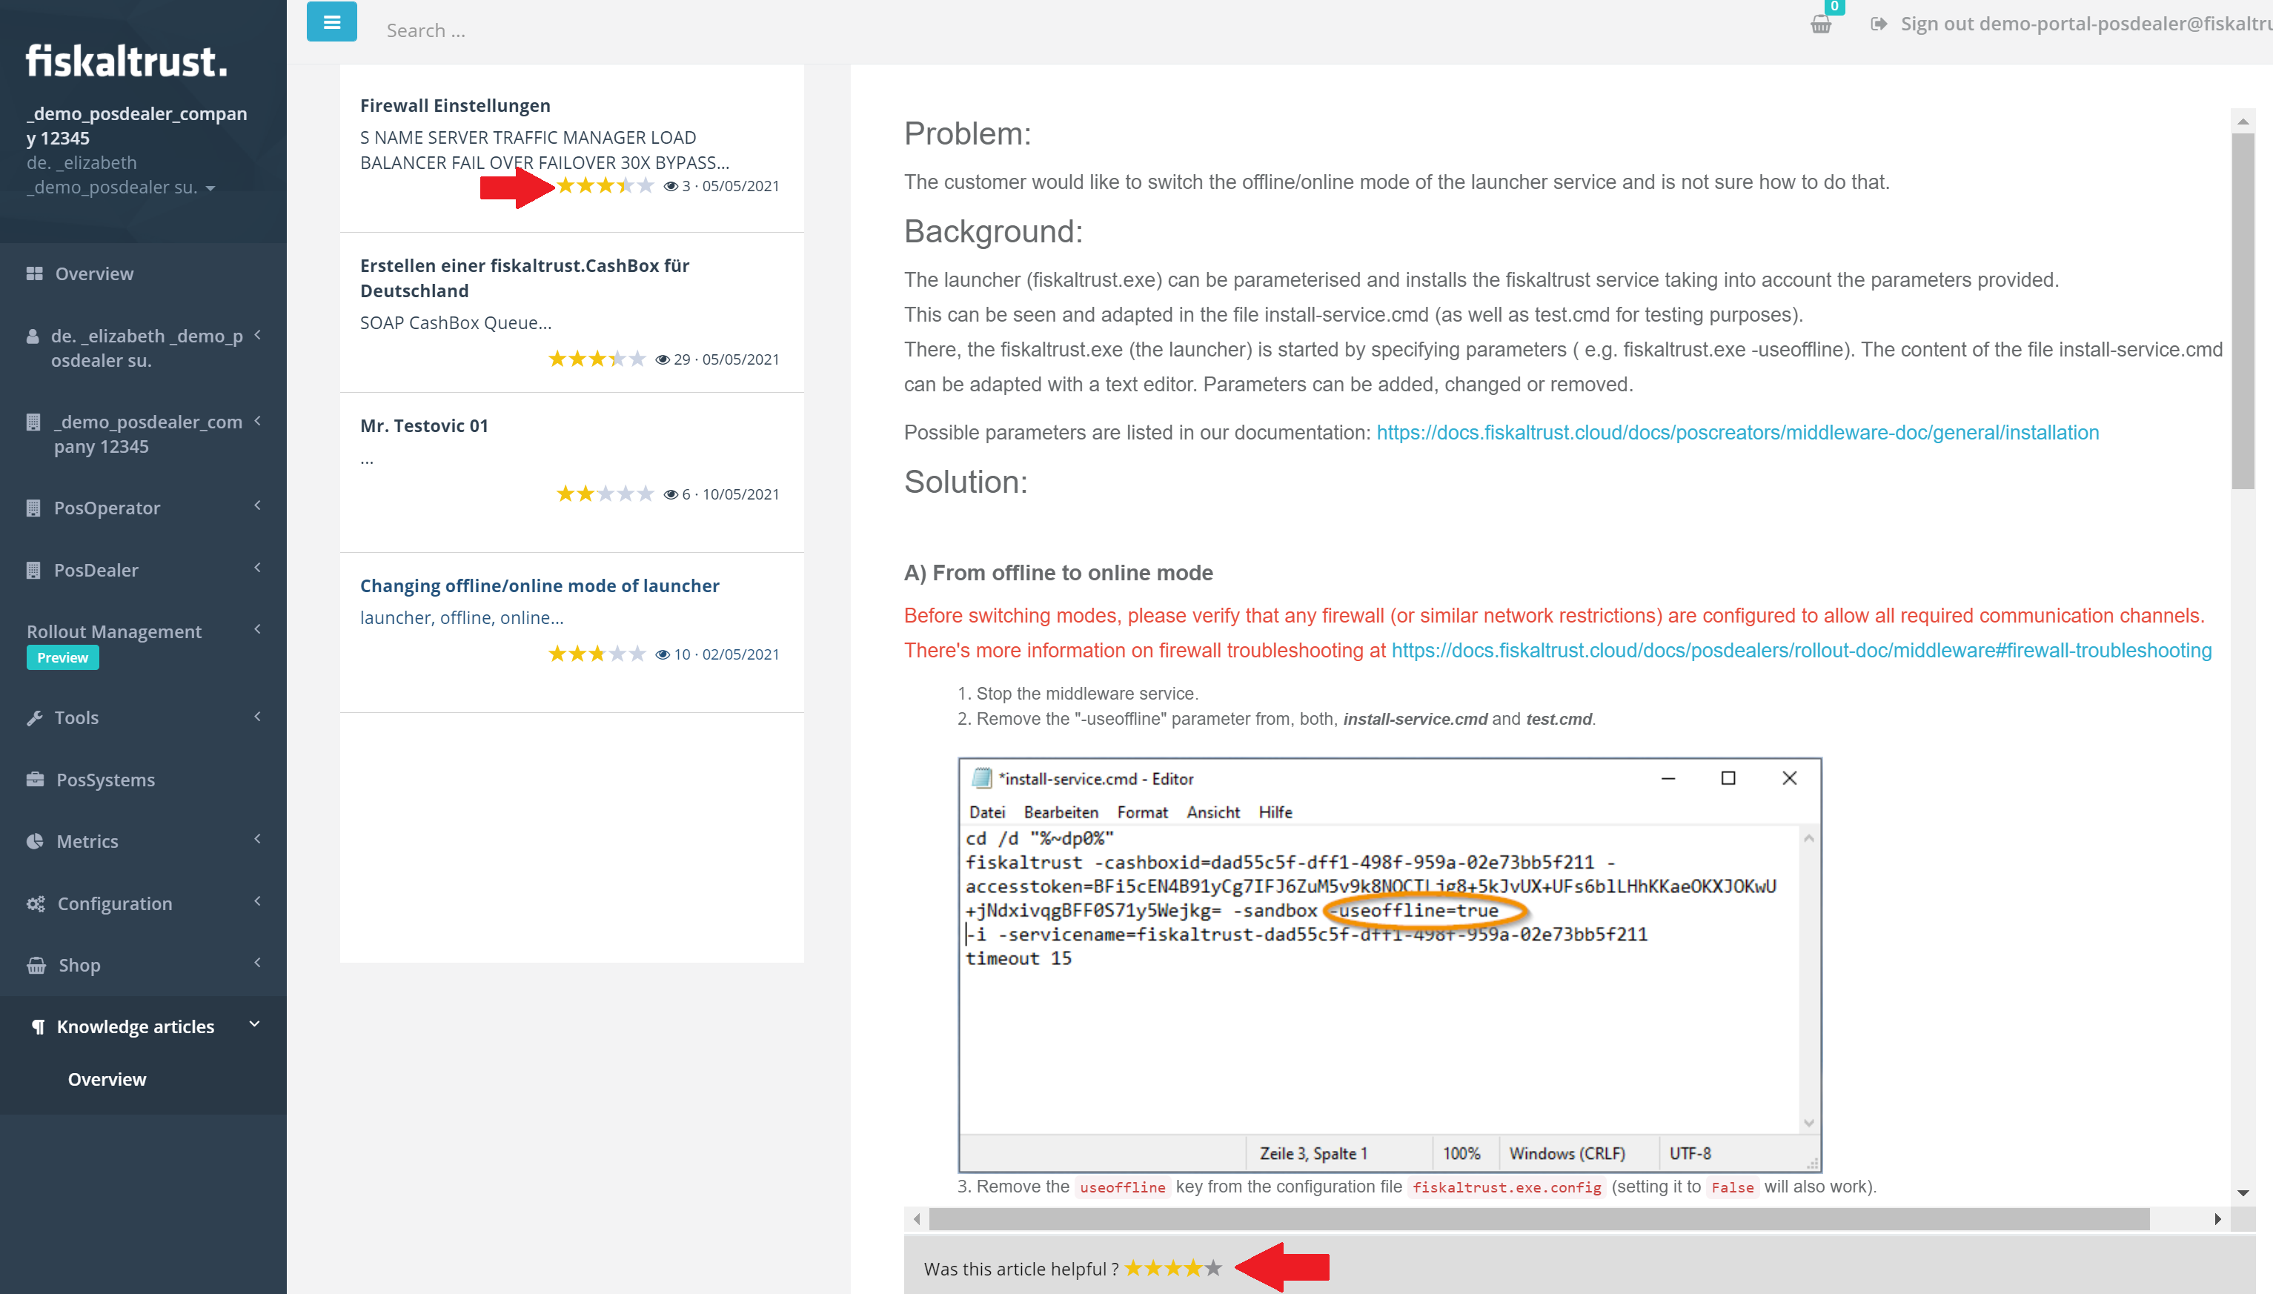Open the Mr. Testovic 01 article
Image resolution: width=2273 pixels, height=1294 pixels.
pyautogui.click(x=424, y=425)
